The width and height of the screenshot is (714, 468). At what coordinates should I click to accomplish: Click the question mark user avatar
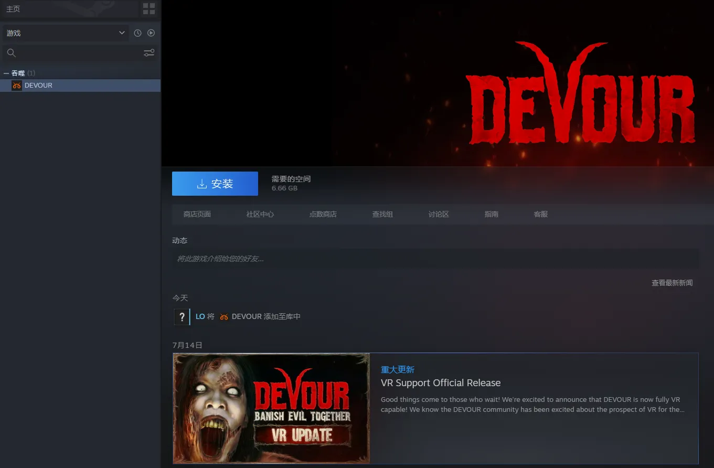point(182,317)
